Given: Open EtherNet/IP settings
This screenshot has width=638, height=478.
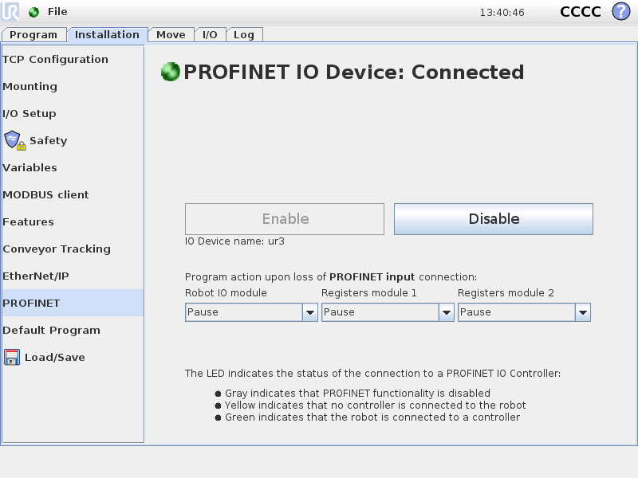Looking at the screenshot, I should 73,276.
